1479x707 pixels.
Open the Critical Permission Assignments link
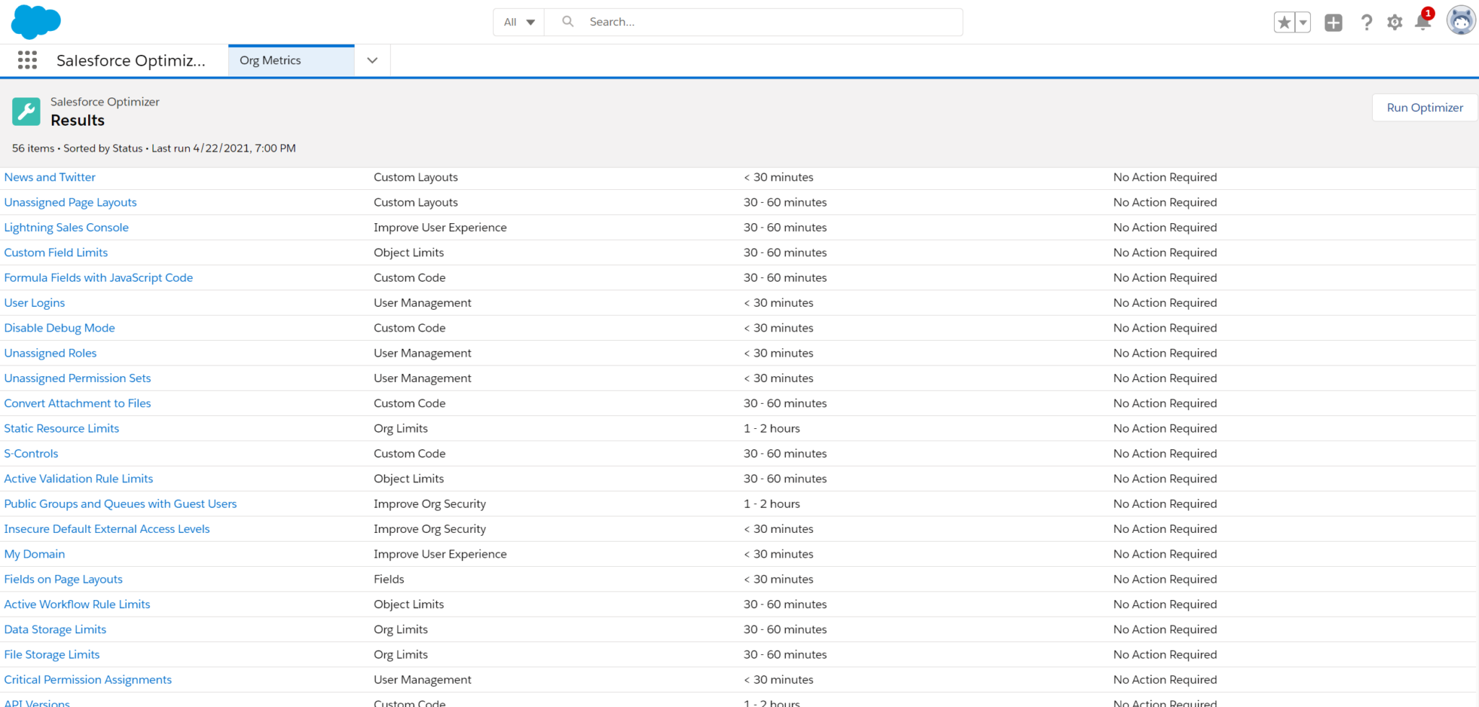87,679
